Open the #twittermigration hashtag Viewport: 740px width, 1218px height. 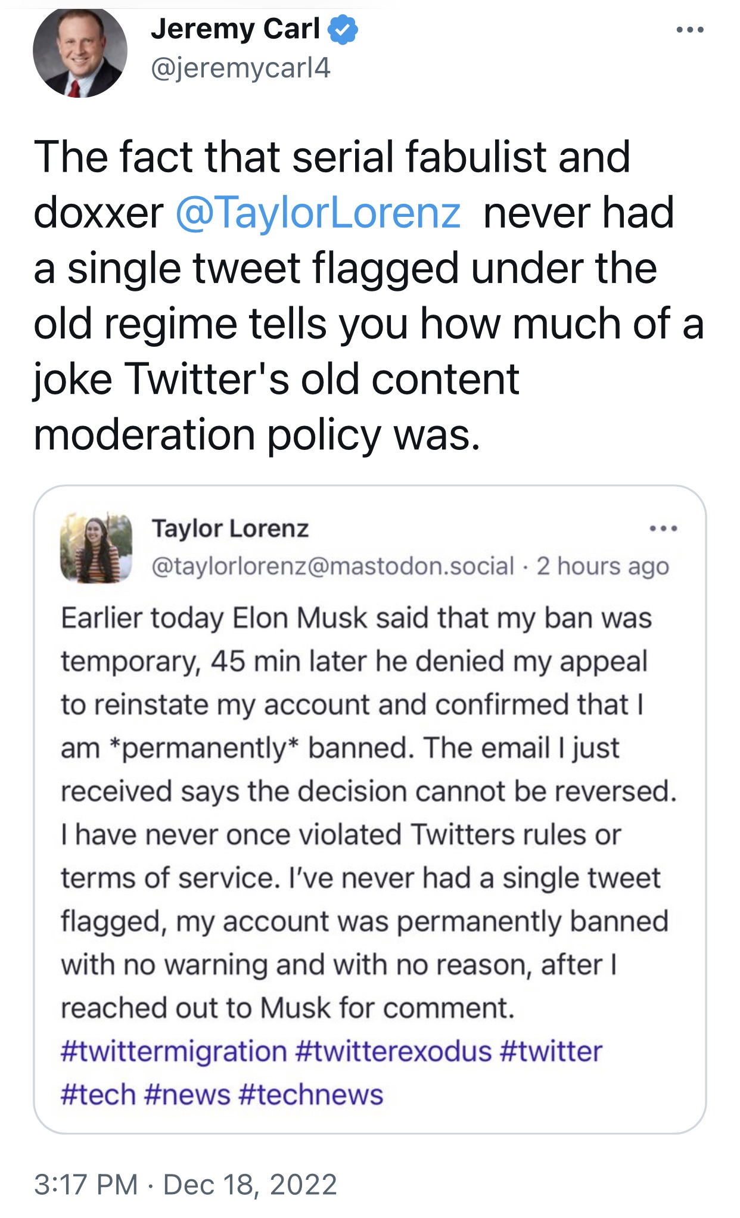[174, 1052]
